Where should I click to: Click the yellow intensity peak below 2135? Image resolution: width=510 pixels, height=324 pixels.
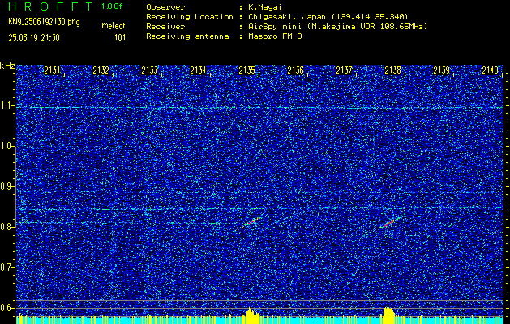[250, 315]
